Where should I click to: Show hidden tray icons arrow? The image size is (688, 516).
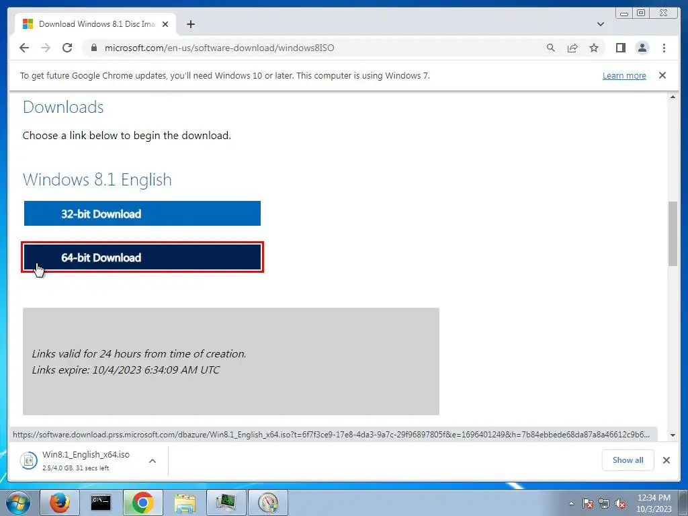(571, 503)
